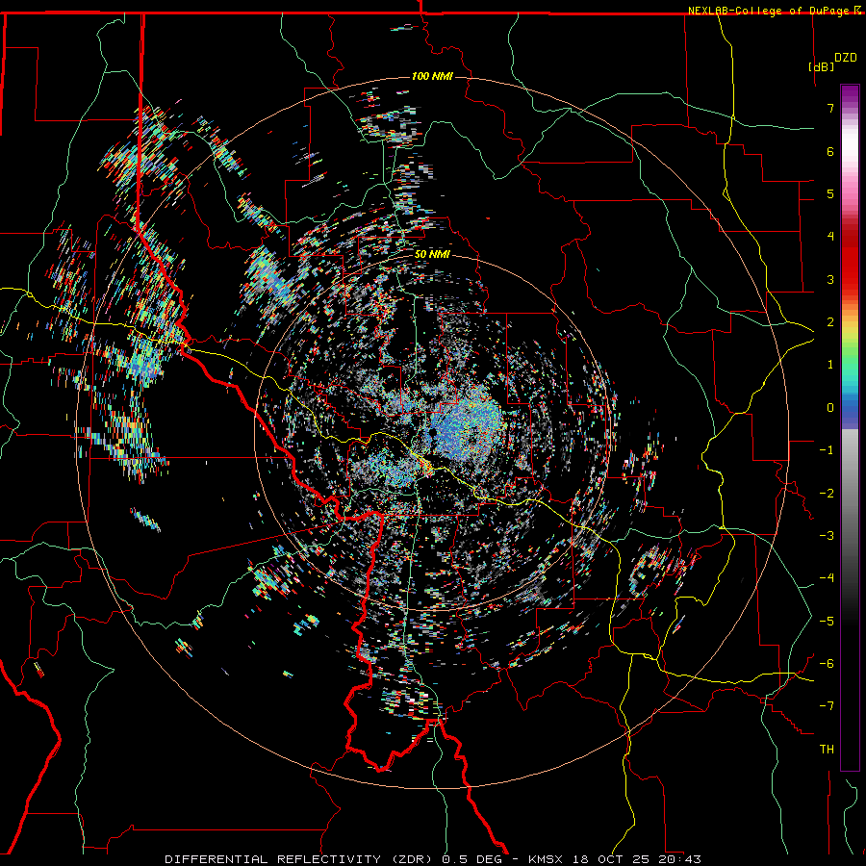Select the 1 value on the scale
Image resolution: width=866 pixels, height=866 pixels.
coord(830,365)
